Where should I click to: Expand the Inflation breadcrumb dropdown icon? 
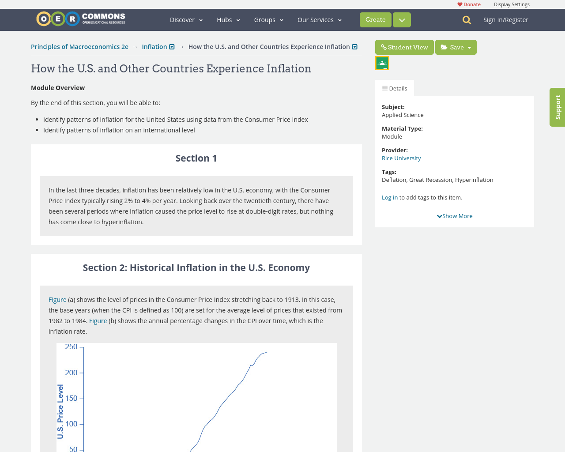tap(172, 47)
